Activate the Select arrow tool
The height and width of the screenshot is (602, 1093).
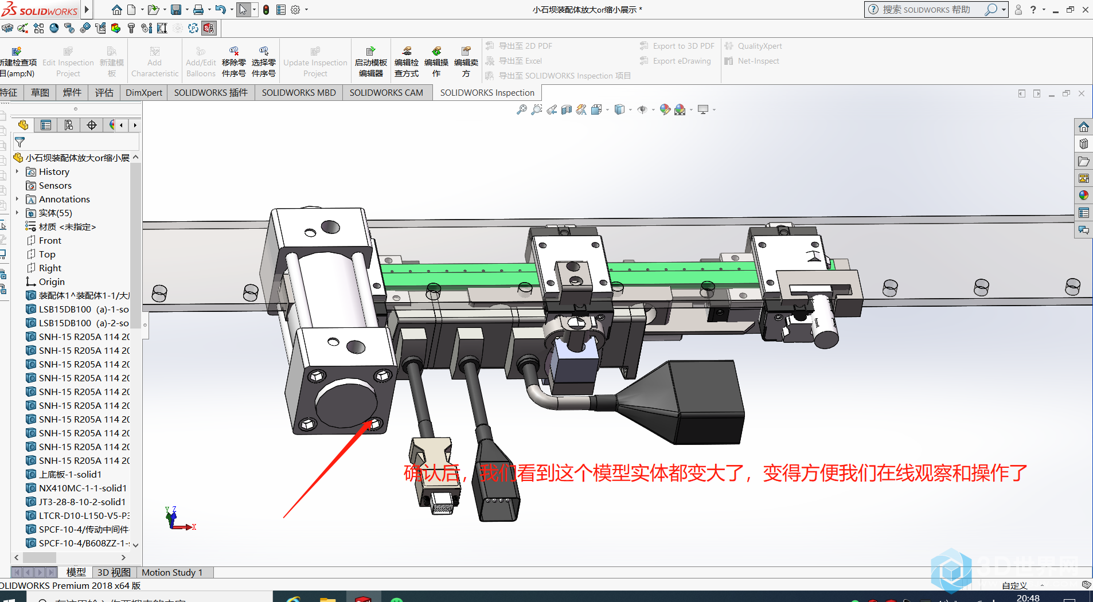click(243, 10)
